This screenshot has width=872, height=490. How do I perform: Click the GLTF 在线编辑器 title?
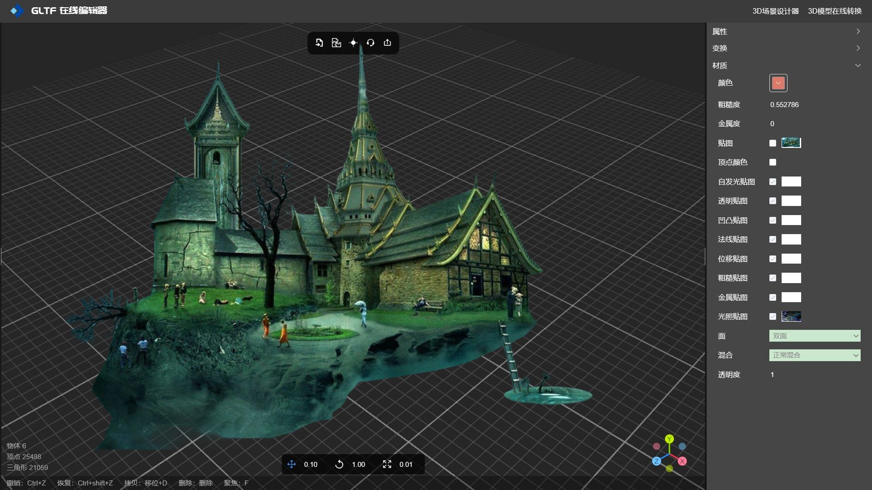pos(69,10)
